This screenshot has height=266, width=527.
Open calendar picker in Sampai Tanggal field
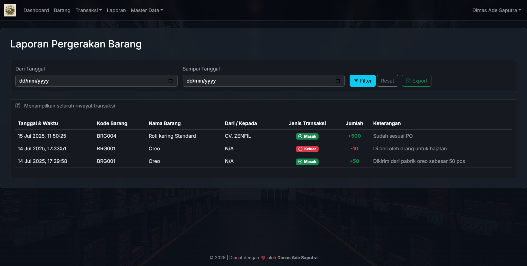338,81
